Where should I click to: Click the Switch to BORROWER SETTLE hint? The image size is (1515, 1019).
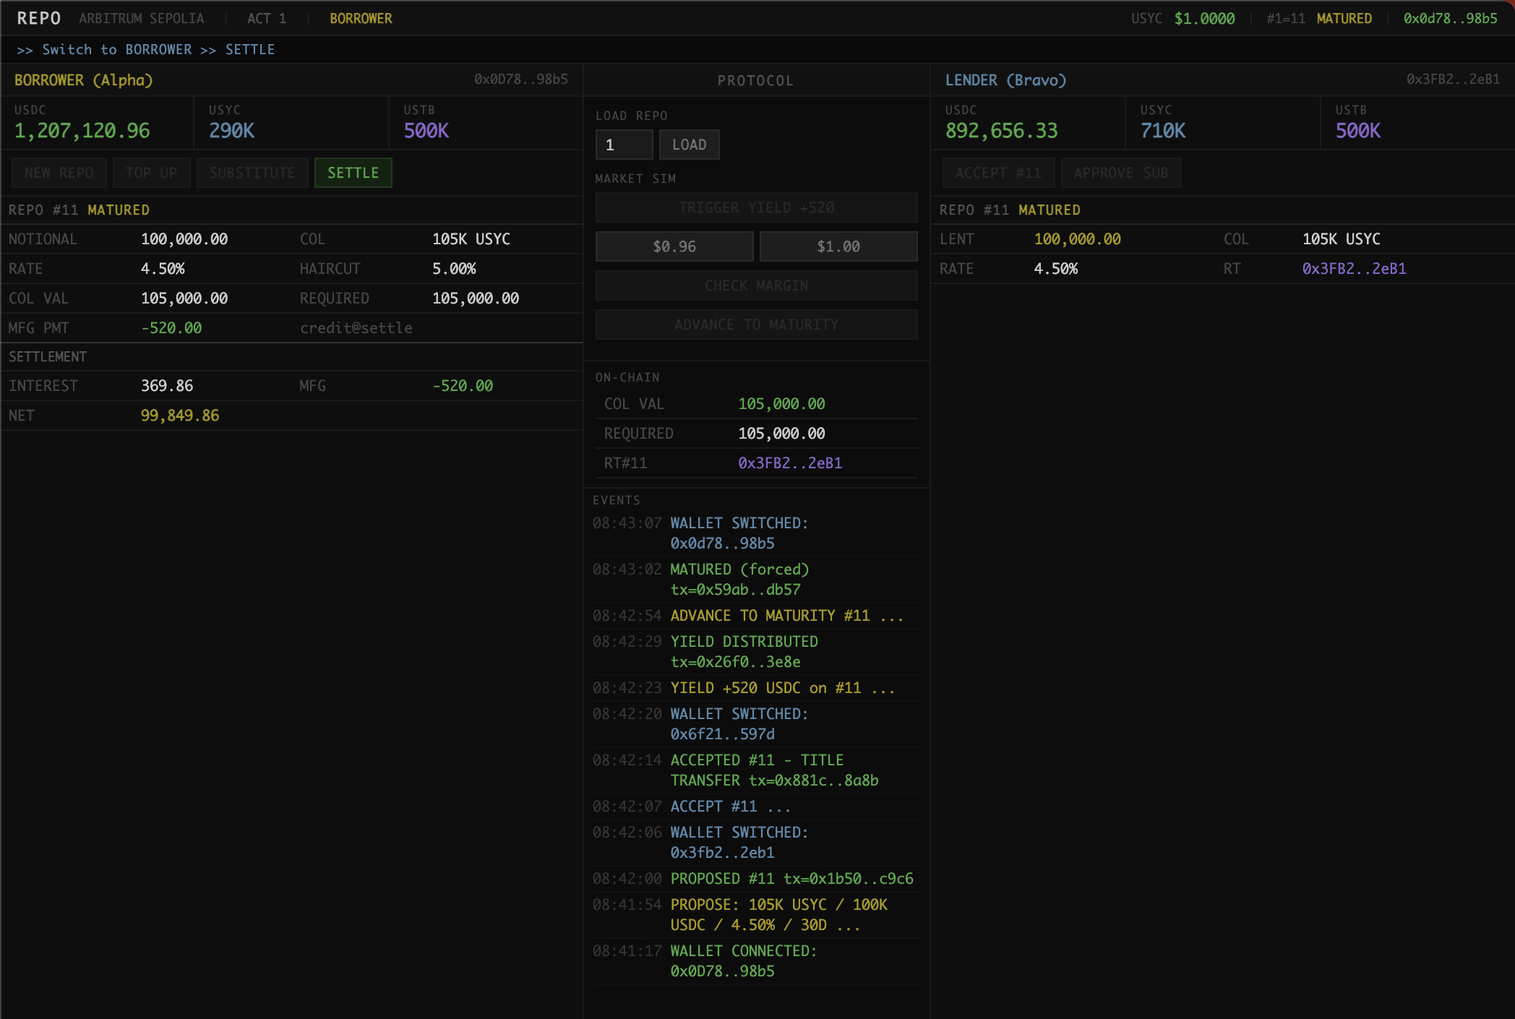(145, 49)
